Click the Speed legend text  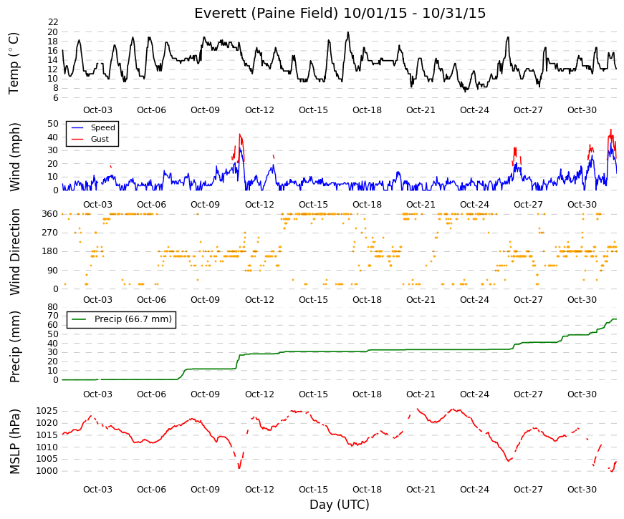tap(102, 127)
